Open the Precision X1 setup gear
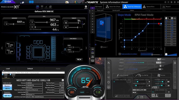Image resolution: width=179 pixels, height=100 pixels. pyautogui.click(x=86, y=7)
